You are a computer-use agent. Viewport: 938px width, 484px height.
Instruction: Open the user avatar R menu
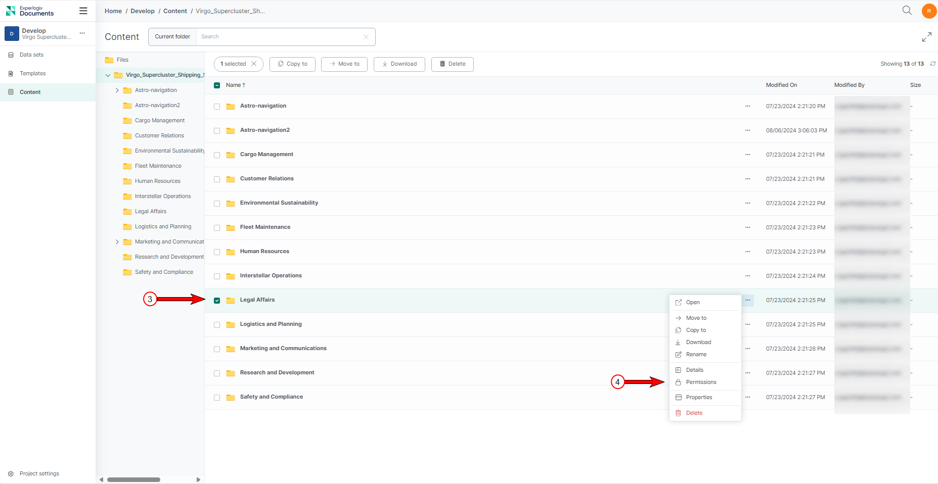coord(929,11)
